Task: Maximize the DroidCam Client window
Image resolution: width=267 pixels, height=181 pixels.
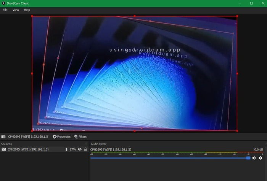Action: (251, 3)
